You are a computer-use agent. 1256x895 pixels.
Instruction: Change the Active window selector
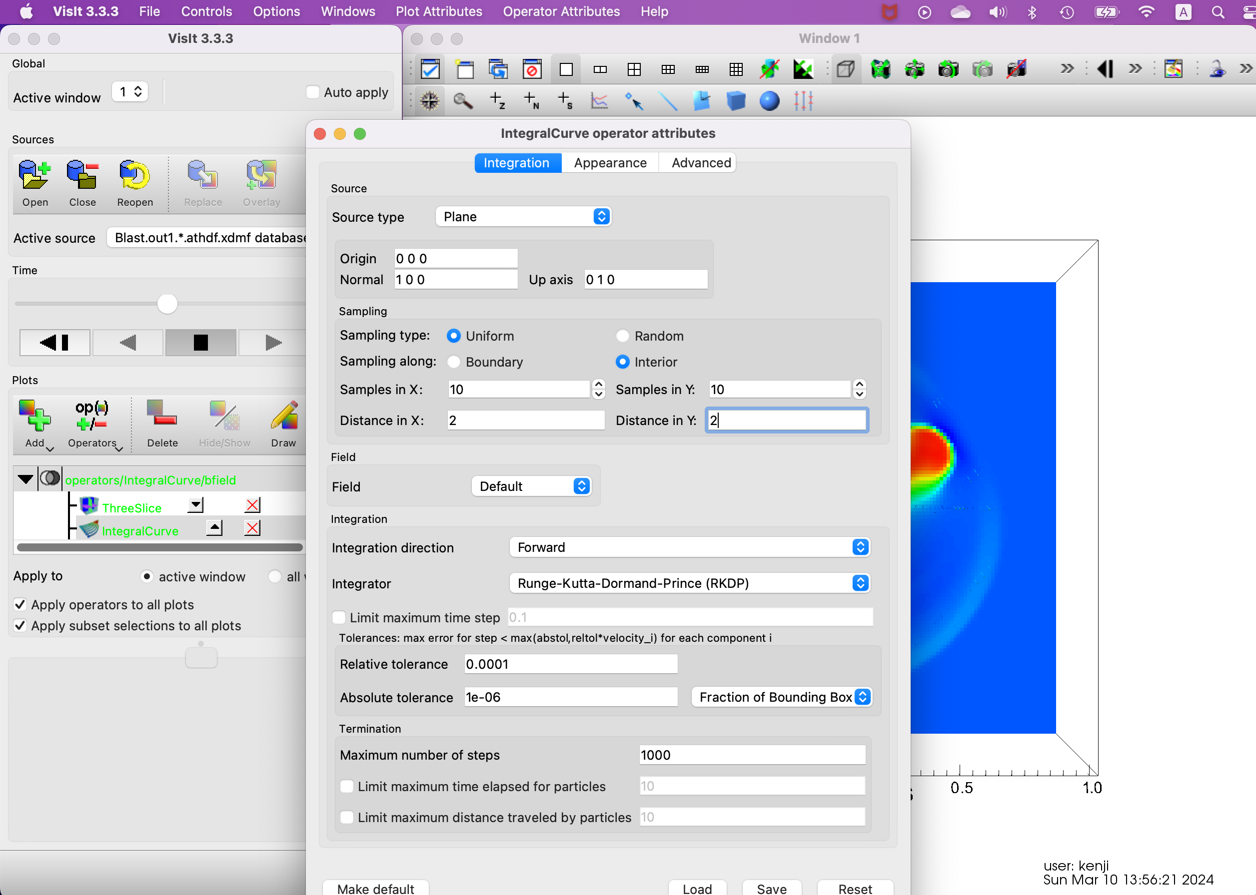click(x=129, y=91)
